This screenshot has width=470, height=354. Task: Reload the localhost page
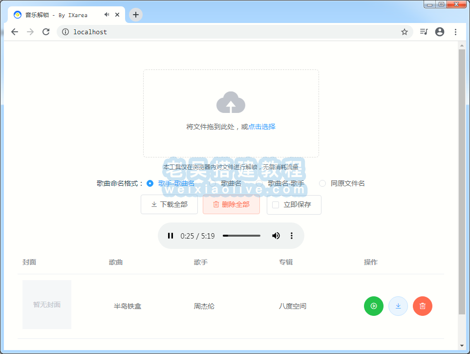46,32
